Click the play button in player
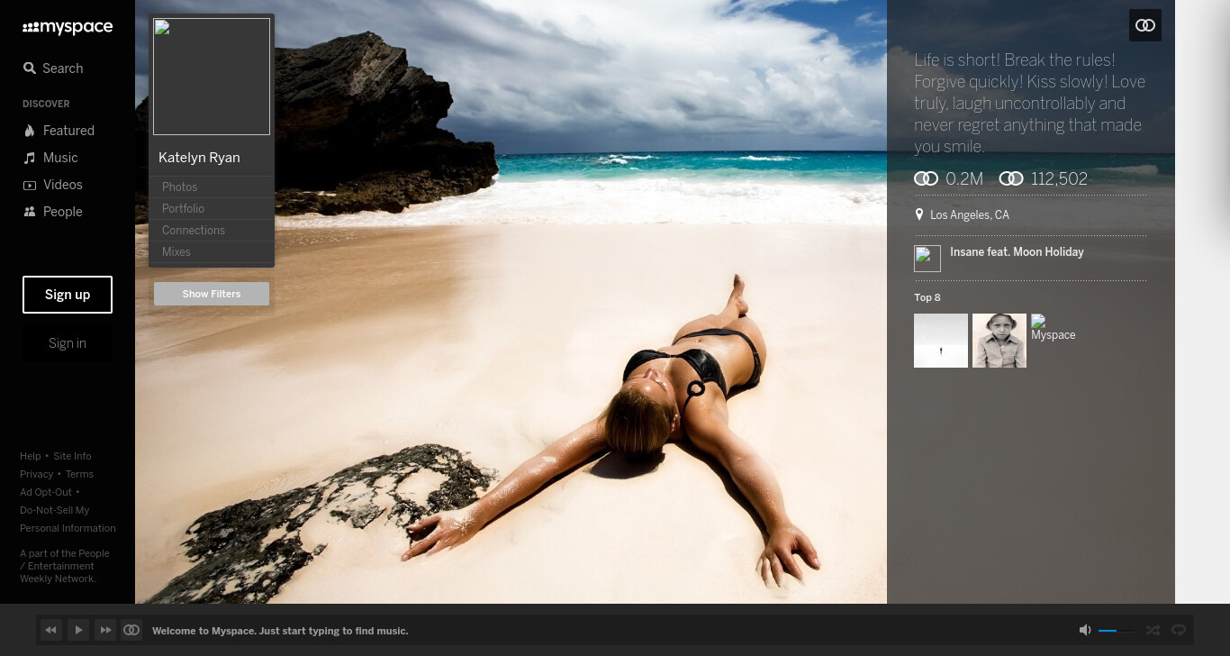This screenshot has height=656, width=1230. click(78, 630)
